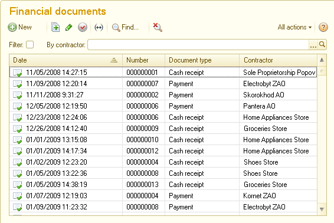
Task: Click the posted icon for 11/05/2008 14:27:15 row
Action: point(17,73)
